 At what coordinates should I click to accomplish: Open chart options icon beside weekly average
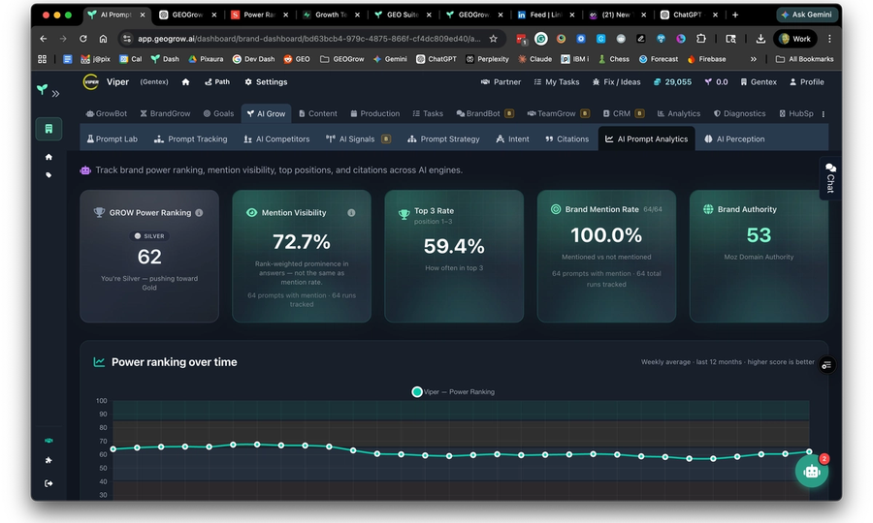coord(826,364)
